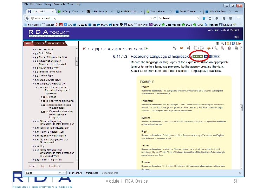Bookmark this page with the star icon
Image resolution: width=253 pixels, height=190 pixels.
pyautogui.click(x=204, y=18)
